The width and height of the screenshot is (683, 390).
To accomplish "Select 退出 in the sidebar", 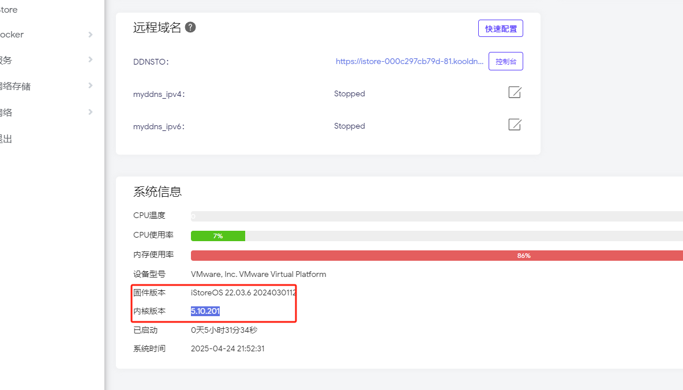I will 6,138.
